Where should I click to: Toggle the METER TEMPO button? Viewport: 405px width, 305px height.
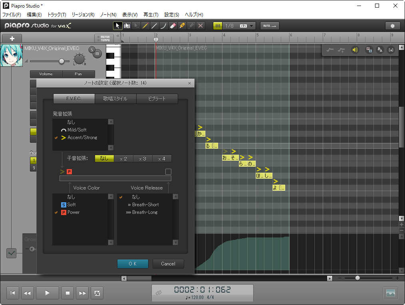[x=104, y=38]
